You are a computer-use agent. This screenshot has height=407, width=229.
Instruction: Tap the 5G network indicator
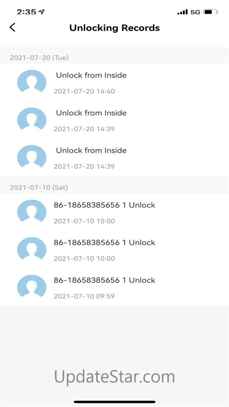pos(195,12)
